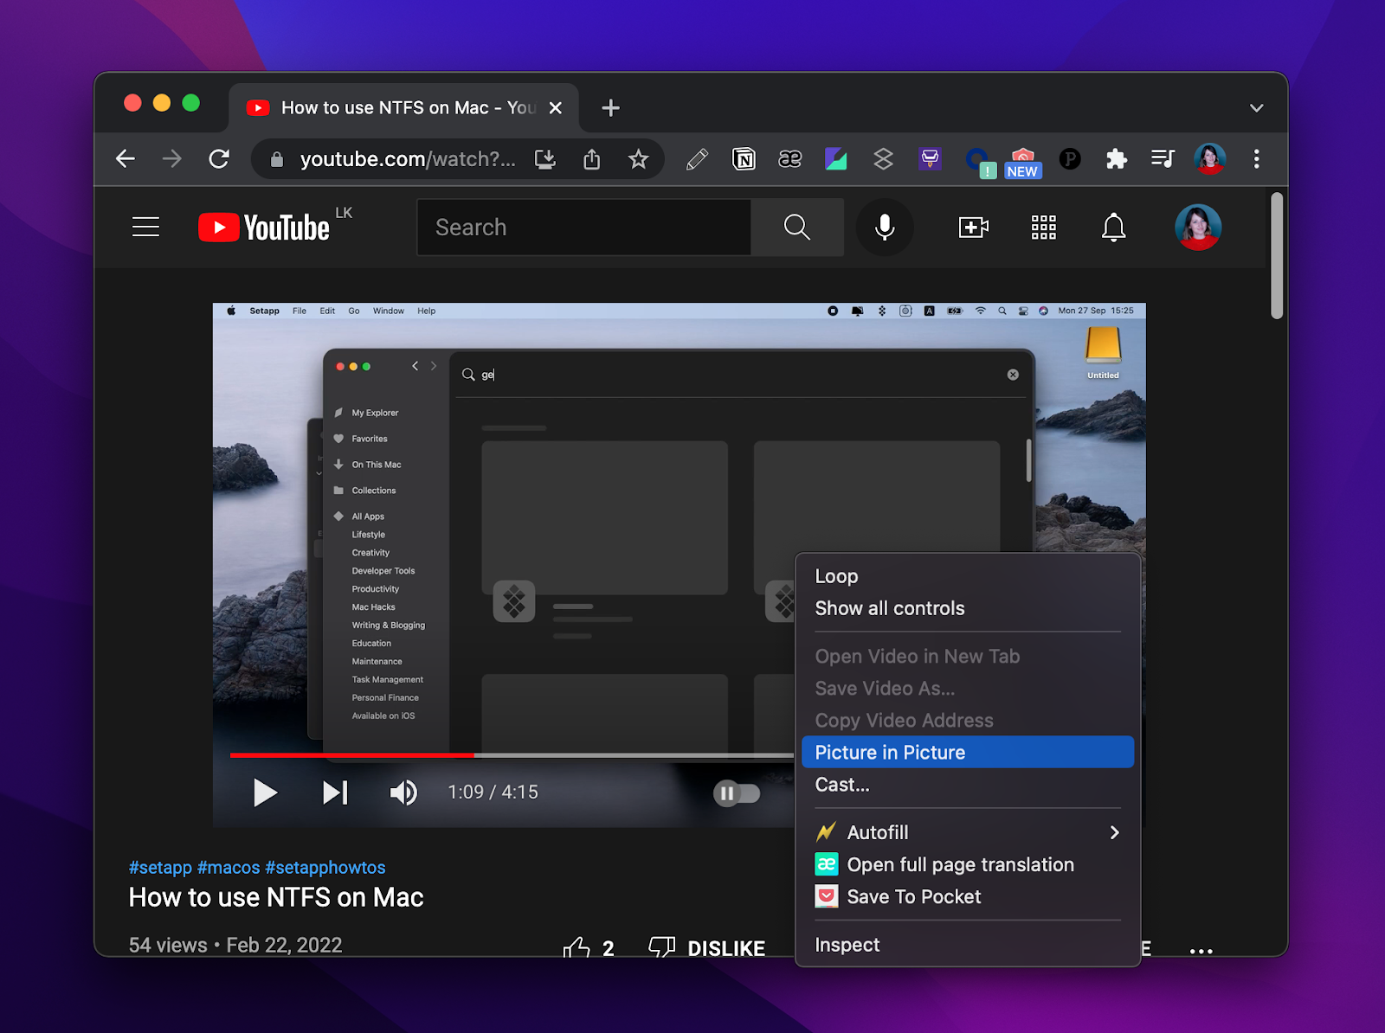
Task: Open the ae translation extension icon
Action: pos(789,159)
